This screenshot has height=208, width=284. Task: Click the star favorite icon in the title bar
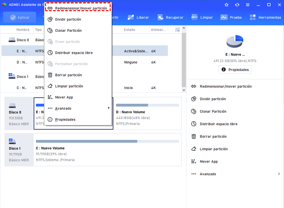point(226,5)
